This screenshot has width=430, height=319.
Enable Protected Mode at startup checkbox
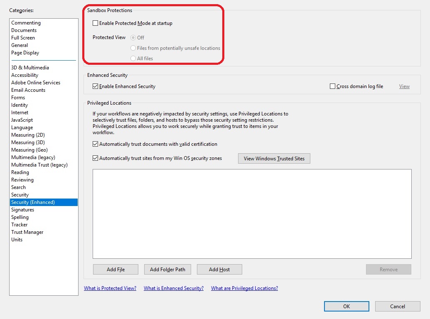[x=95, y=23]
